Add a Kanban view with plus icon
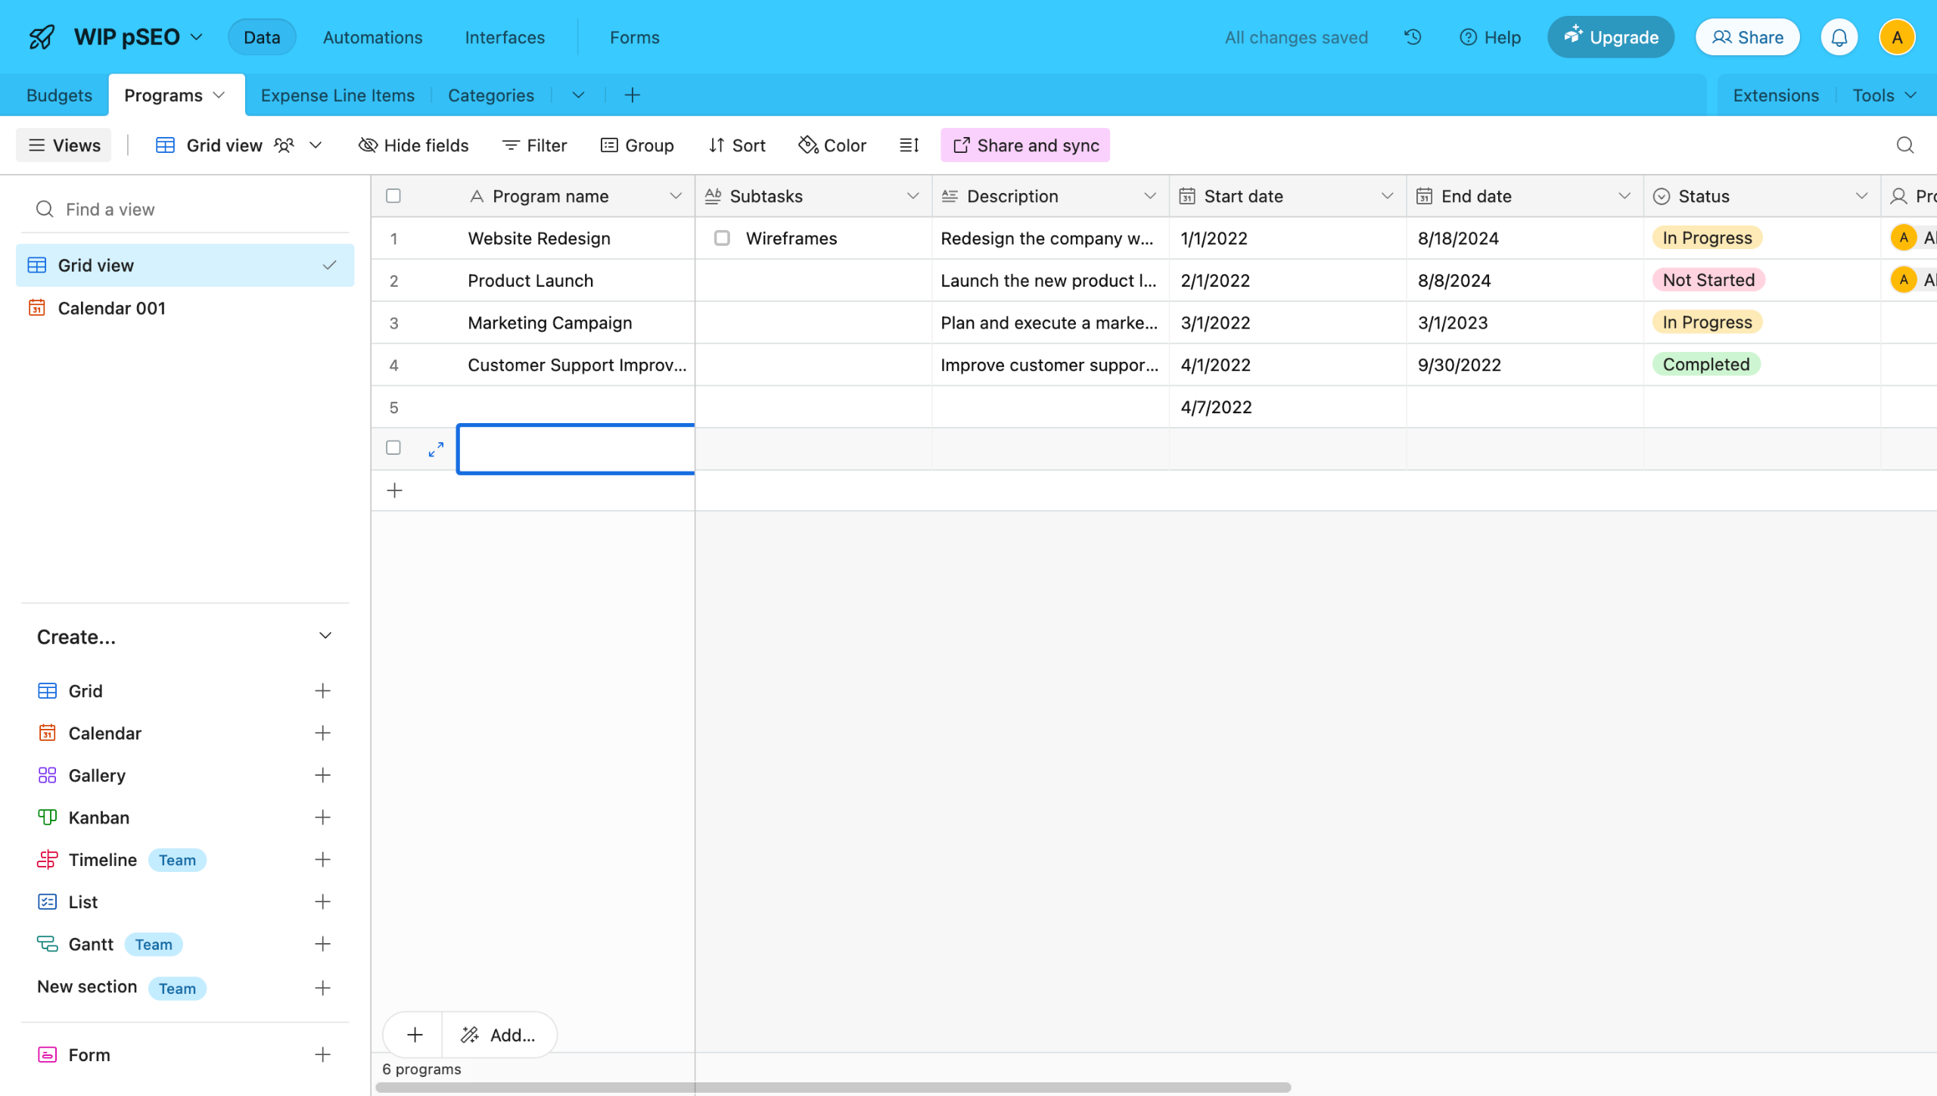 click(322, 817)
